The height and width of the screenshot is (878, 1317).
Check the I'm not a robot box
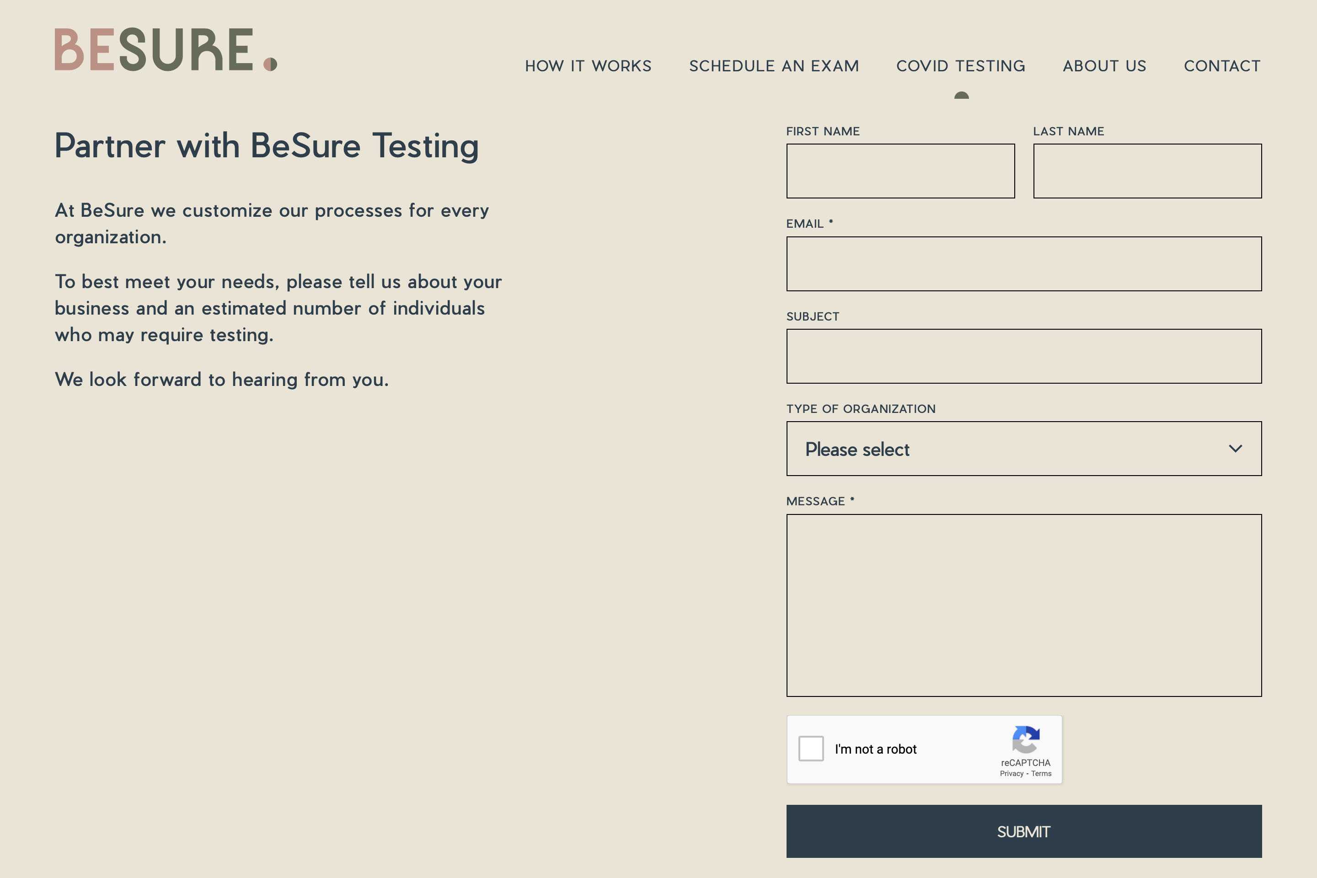click(x=811, y=749)
